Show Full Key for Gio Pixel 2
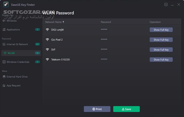This screenshot has height=117, width=184. pyautogui.click(x=161, y=40)
